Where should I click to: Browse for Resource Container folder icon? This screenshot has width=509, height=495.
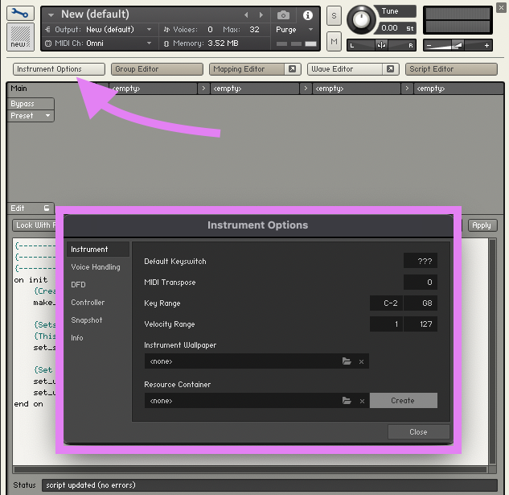[347, 400]
